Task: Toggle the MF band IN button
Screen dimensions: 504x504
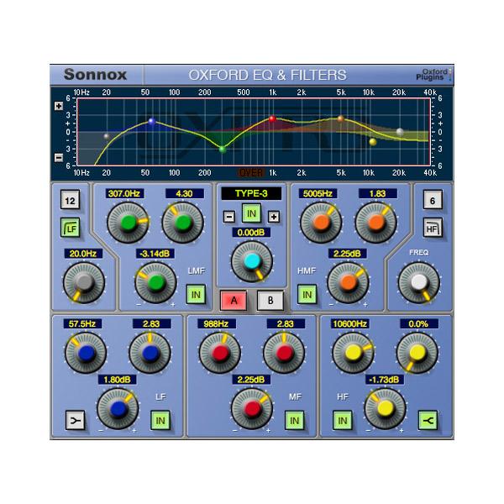Action: pyautogui.click(x=294, y=420)
